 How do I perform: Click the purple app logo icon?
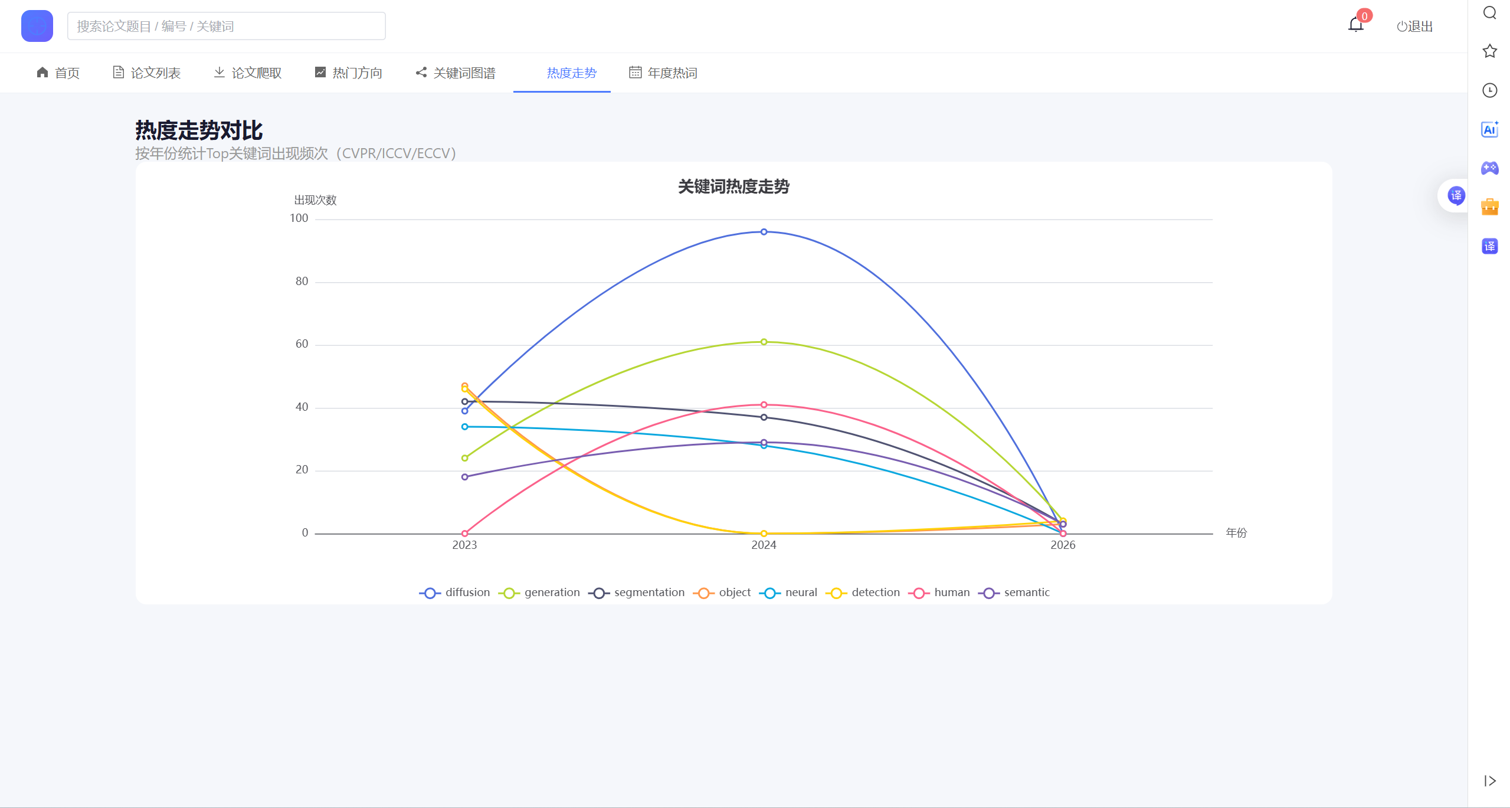(37, 26)
